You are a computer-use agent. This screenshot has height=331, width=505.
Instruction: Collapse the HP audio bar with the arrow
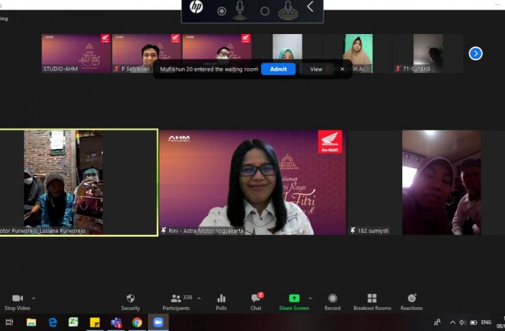(x=310, y=7)
